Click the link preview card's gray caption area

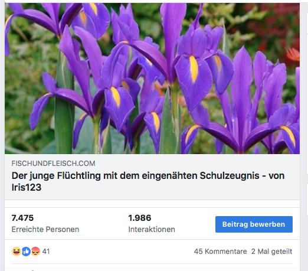pyautogui.click(x=152, y=177)
